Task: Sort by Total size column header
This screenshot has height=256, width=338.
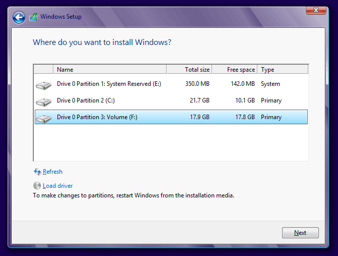Action: click(x=189, y=69)
